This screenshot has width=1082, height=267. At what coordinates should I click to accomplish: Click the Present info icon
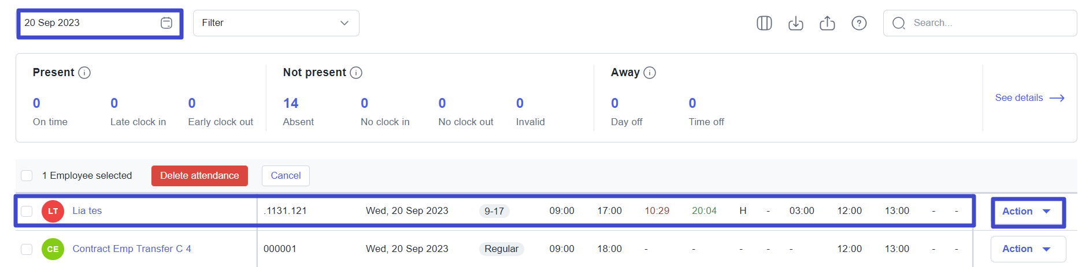(x=84, y=73)
